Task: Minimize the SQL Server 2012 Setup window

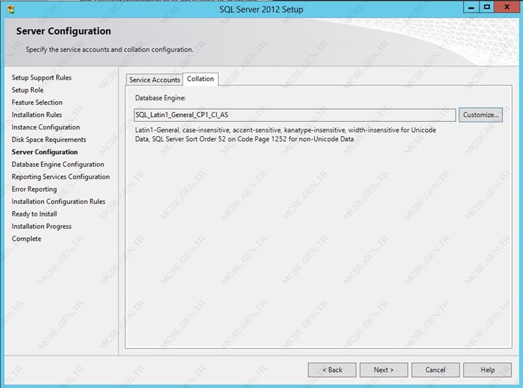Action: (471, 8)
